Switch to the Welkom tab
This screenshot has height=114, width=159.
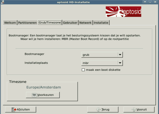pyautogui.click(x=10, y=23)
